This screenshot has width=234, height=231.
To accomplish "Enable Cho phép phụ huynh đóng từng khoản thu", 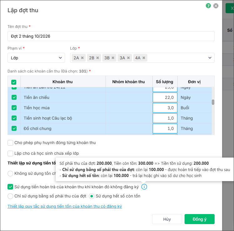I will [10, 143].
